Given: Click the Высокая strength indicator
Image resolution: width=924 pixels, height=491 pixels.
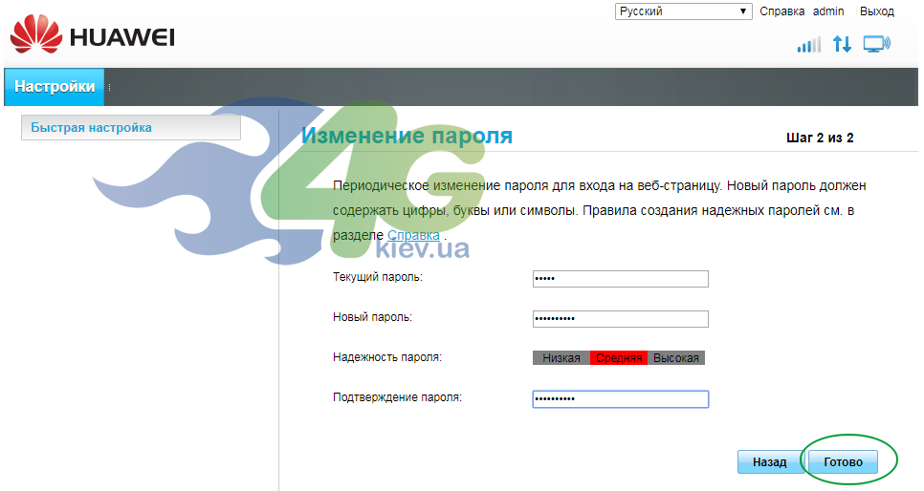Looking at the screenshot, I should (676, 358).
